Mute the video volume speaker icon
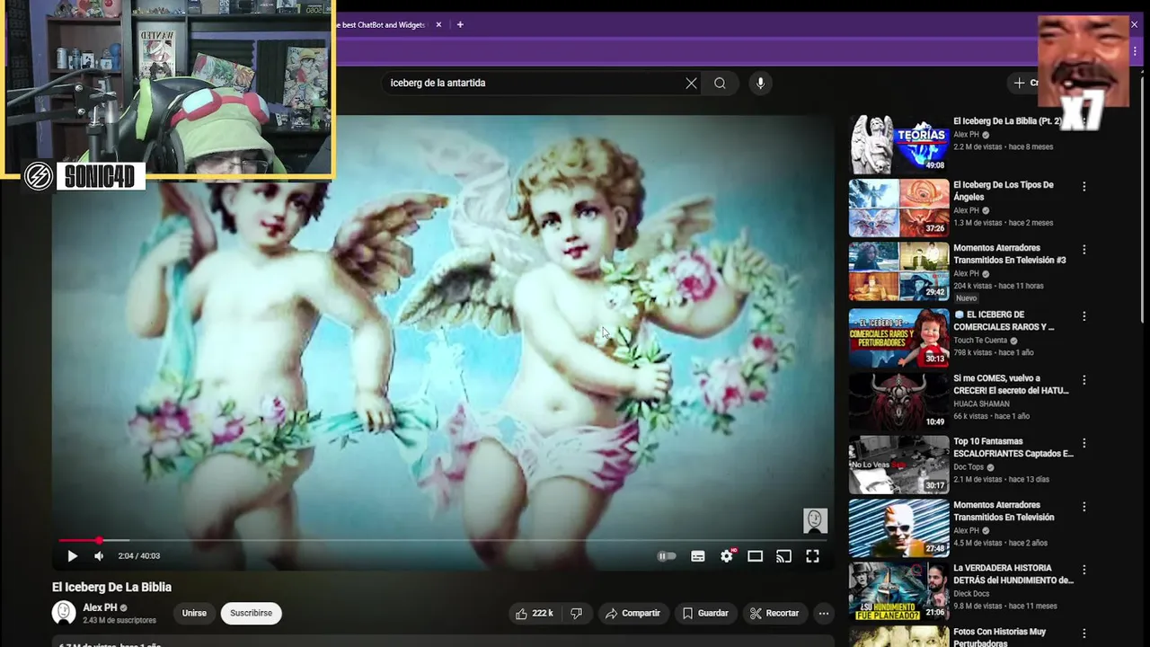This screenshot has width=1150, height=647. point(99,556)
